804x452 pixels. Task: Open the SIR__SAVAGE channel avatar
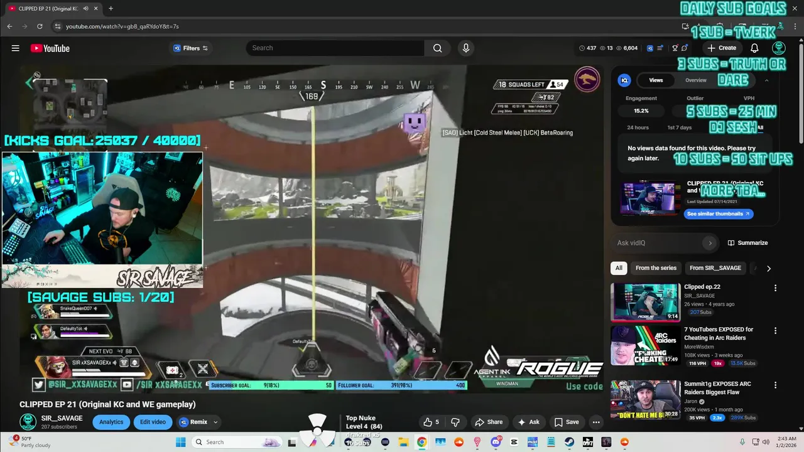28,422
